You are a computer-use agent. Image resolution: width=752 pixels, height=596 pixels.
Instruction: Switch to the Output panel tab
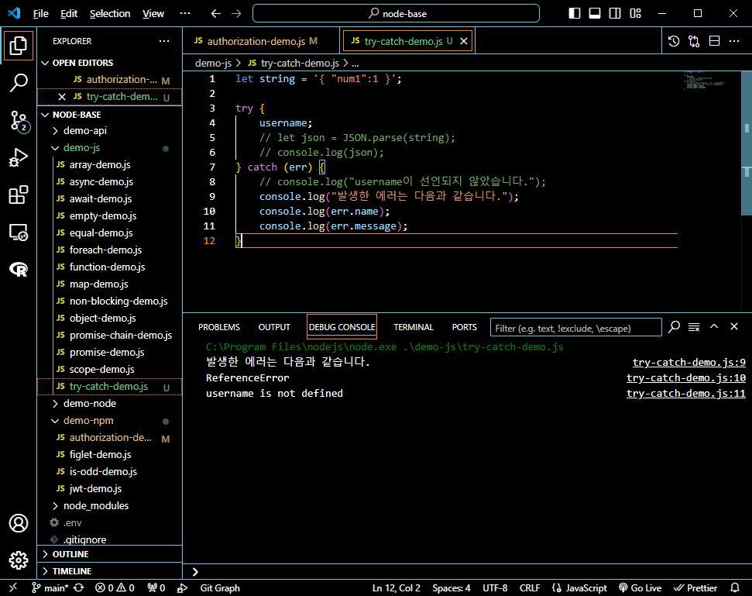pos(274,327)
